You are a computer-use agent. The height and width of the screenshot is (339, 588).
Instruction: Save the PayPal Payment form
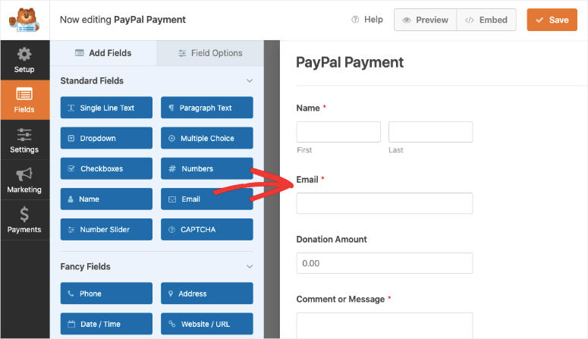point(552,20)
